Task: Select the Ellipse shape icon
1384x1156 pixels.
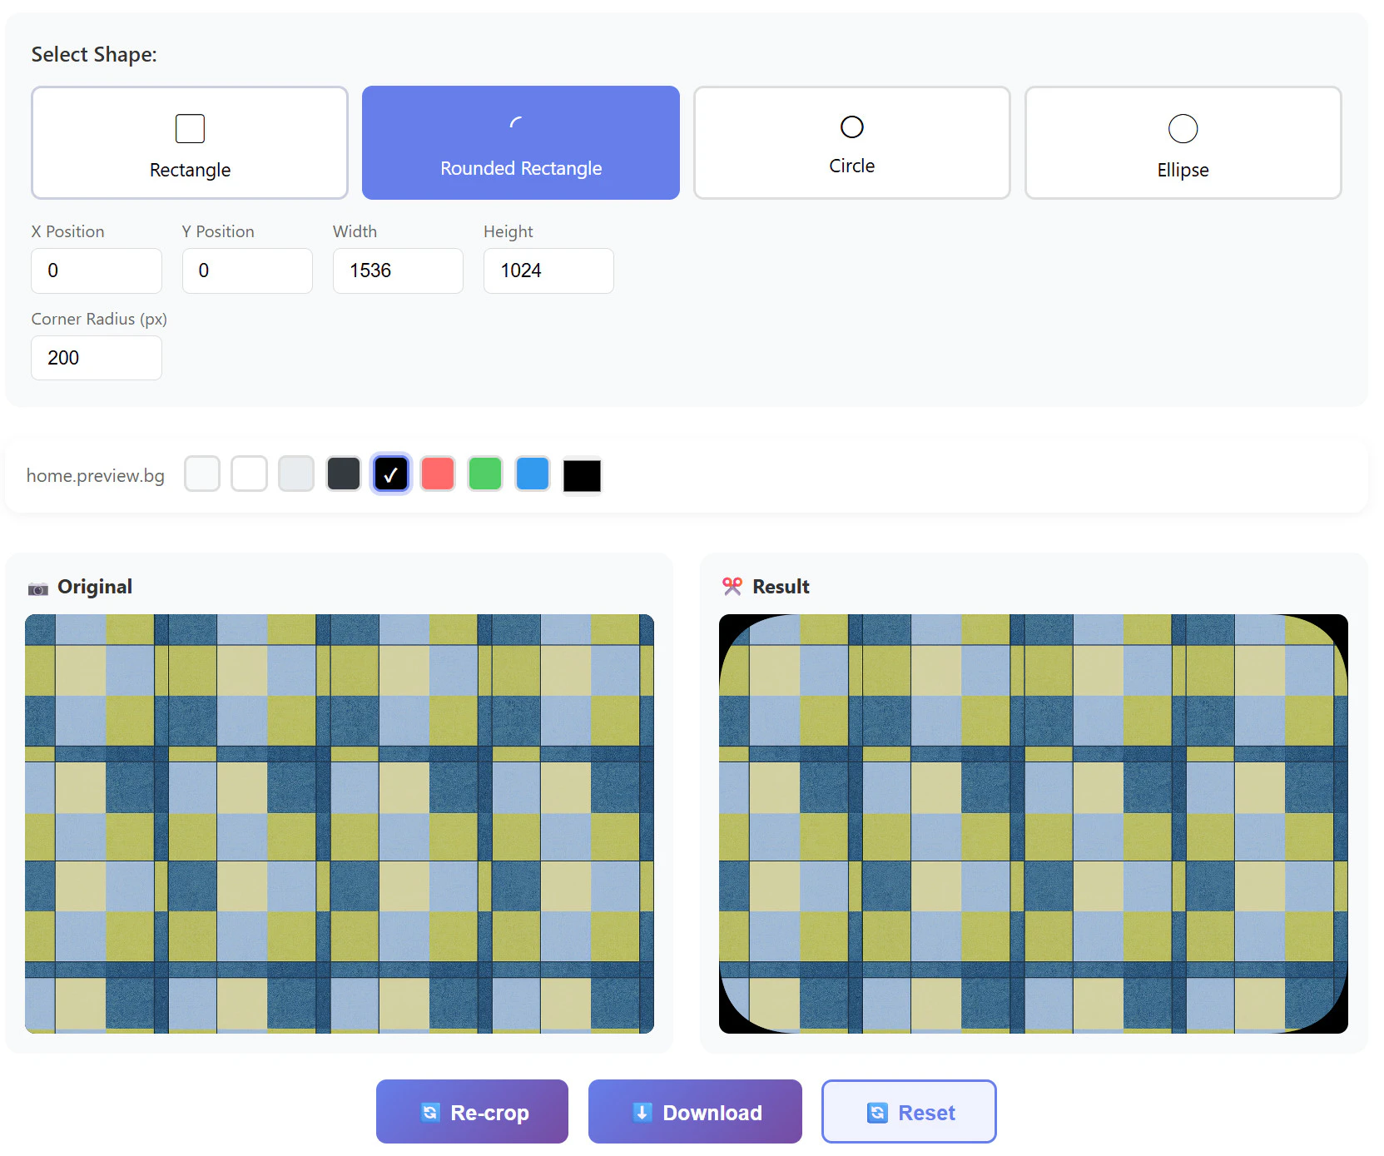Action: click(1183, 129)
